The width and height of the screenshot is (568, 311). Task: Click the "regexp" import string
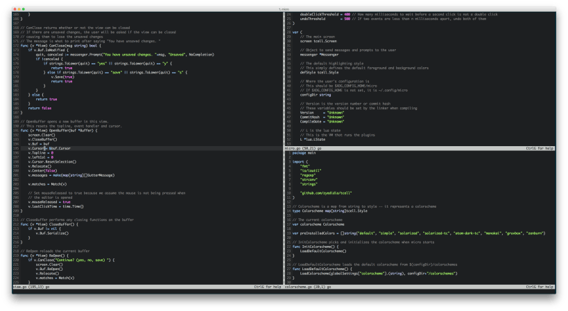pyautogui.click(x=308, y=175)
